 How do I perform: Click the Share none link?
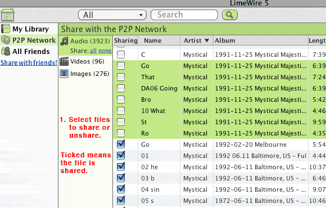coord(105,51)
